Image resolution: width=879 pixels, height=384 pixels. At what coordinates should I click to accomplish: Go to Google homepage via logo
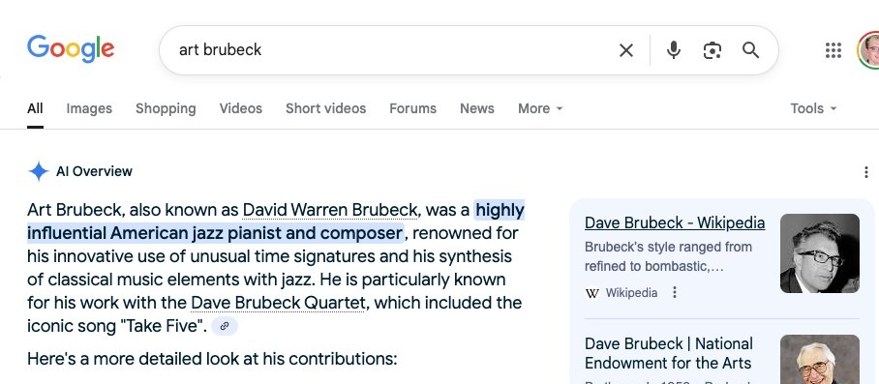tap(71, 49)
